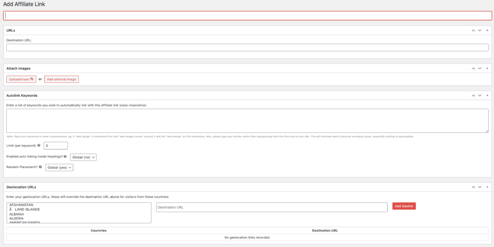The image size is (494, 247).
Task: Move Autolink Keywords panel down
Action: click(x=480, y=95)
